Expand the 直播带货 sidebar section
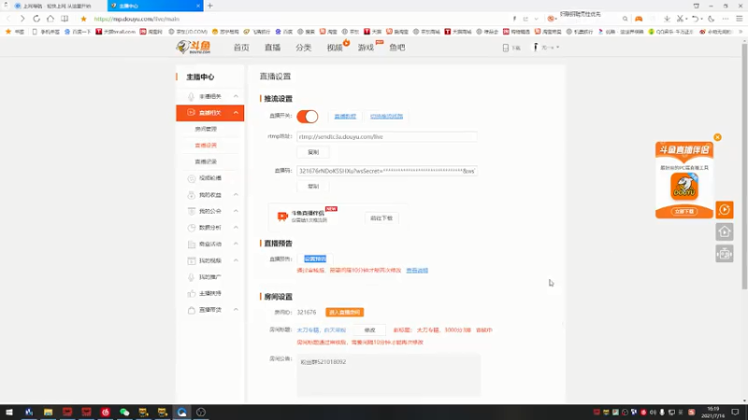The width and height of the screenshot is (748, 420). [236, 310]
